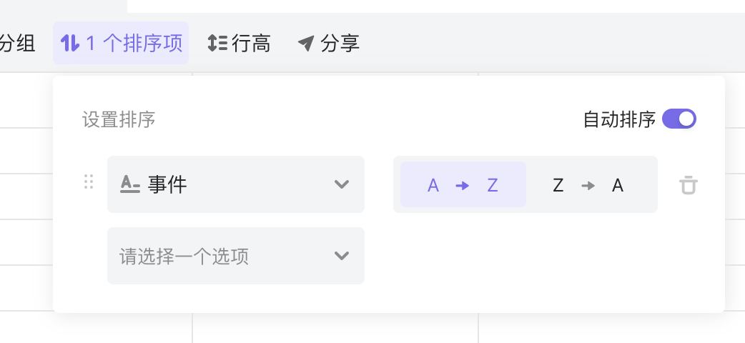
Task: Click the arrow icon between Z and A
Action: pyautogui.click(x=588, y=185)
